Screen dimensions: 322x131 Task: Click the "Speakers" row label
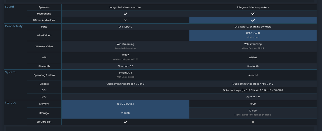pos(44,7)
